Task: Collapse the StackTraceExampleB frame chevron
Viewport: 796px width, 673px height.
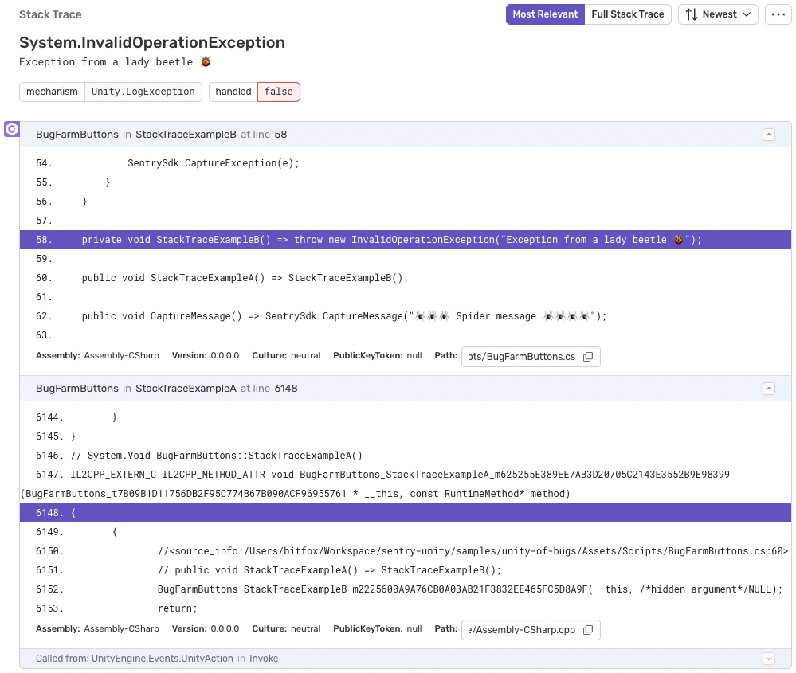Action: tap(768, 134)
